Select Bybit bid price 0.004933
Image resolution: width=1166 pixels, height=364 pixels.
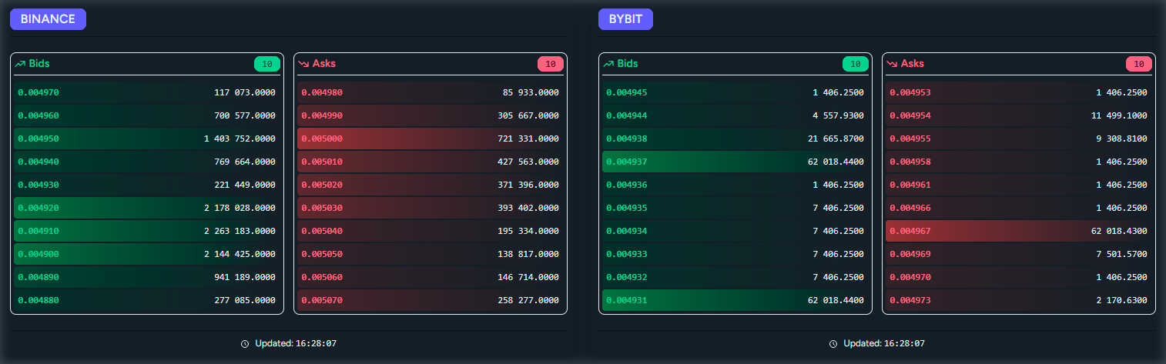627,254
